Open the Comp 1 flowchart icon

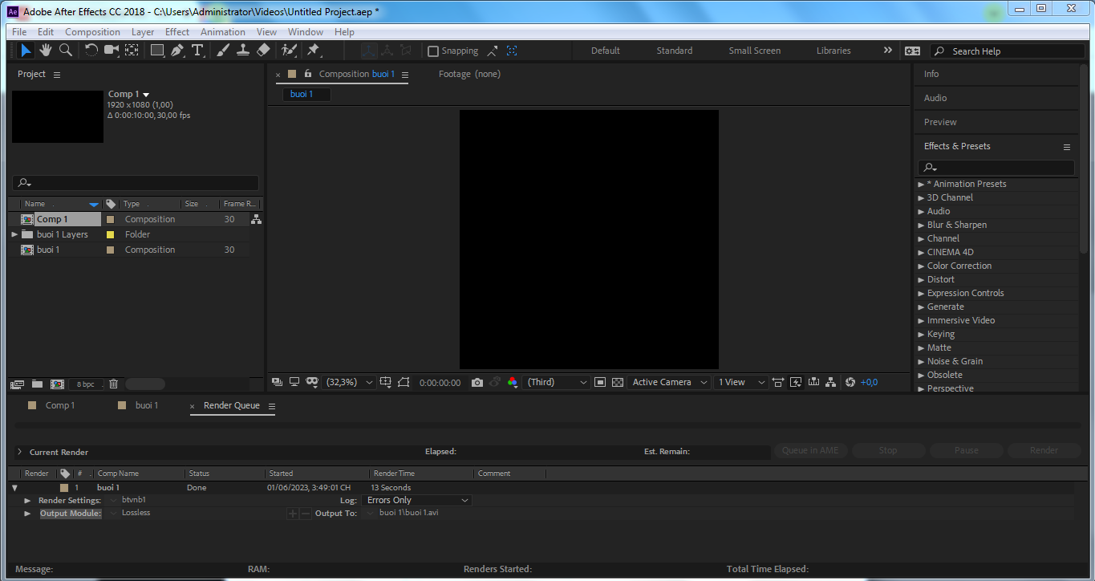click(x=256, y=219)
